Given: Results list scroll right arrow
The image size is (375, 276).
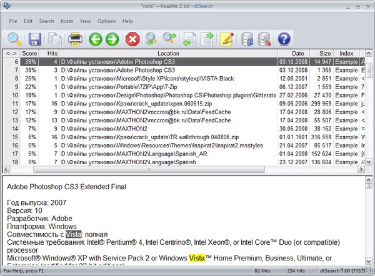Looking at the screenshot, I should [361, 169].
